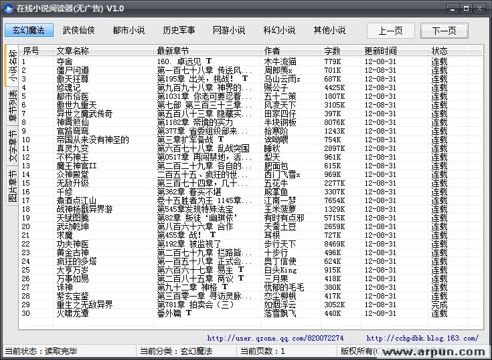Image resolution: width=492 pixels, height=360 pixels.
Task: Open the 其他小说 category
Action: pyautogui.click(x=329, y=31)
